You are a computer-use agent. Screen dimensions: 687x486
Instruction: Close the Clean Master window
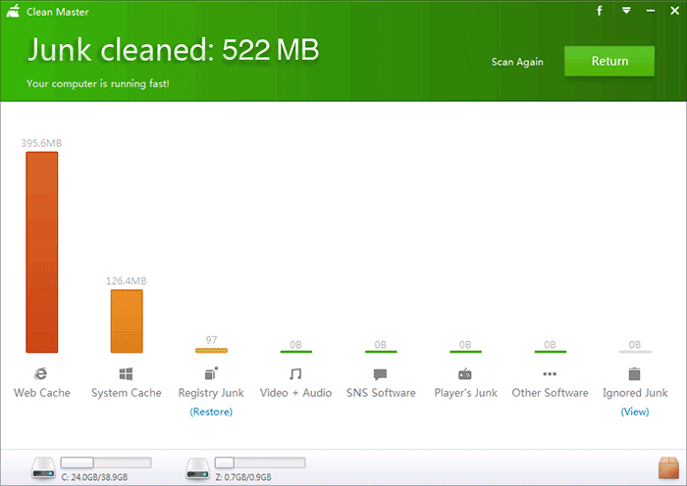coord(675,11)
